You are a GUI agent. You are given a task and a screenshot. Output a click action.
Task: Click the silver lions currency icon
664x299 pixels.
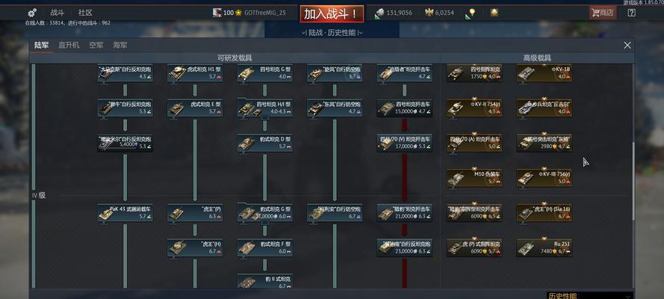(x=379, y=13)
